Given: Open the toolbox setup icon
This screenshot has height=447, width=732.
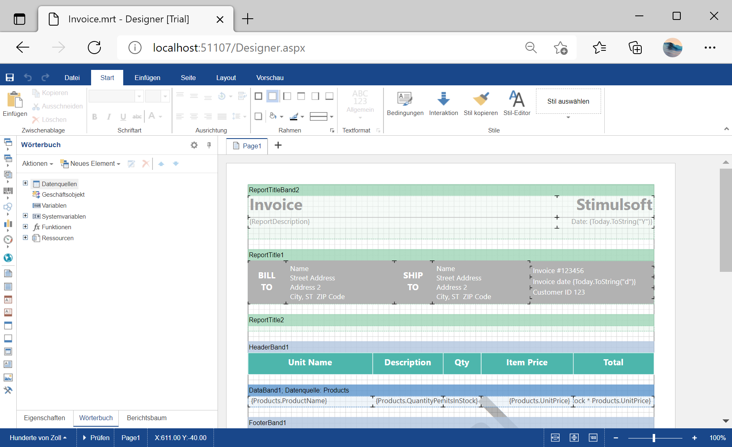Looking at the screenshot, I should [x=8, y=391].
